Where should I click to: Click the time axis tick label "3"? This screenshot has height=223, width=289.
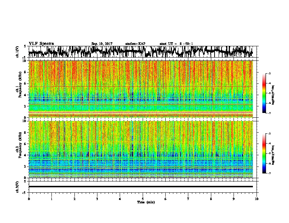click(x=97, y=199)
